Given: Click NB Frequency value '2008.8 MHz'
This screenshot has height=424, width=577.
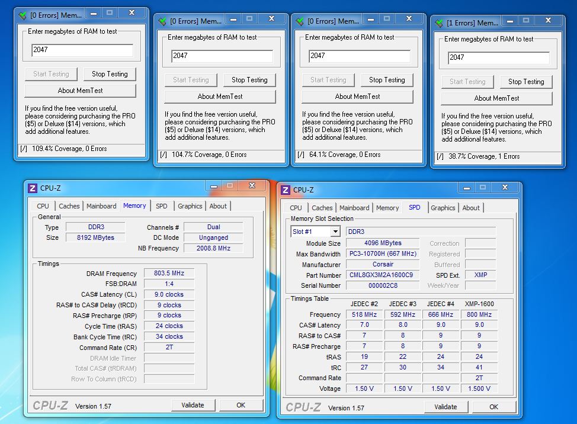Looking at the screenshot, I should [213, 248].
